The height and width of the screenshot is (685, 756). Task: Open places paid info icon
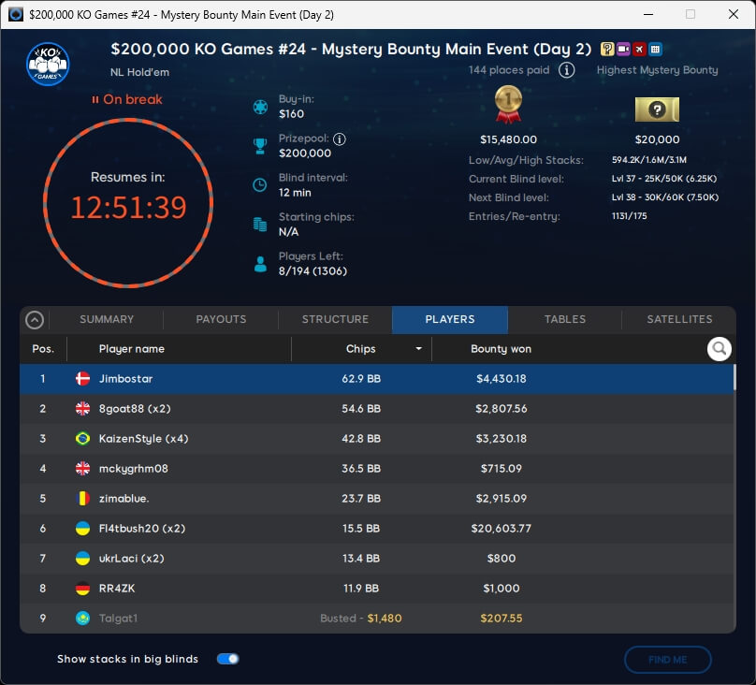[x=566, y=70]
